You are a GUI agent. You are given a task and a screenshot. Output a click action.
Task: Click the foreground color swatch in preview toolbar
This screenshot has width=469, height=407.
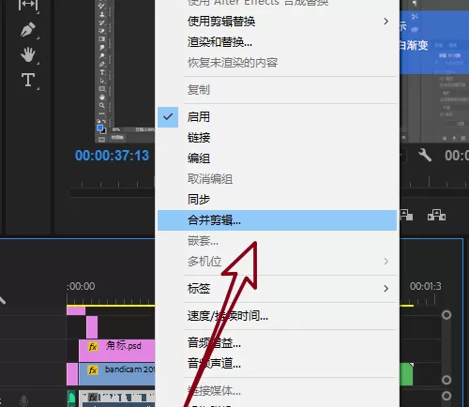(x=99, y=128)
